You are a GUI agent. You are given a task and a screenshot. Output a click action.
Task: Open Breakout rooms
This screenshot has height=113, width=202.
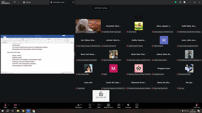109,106
